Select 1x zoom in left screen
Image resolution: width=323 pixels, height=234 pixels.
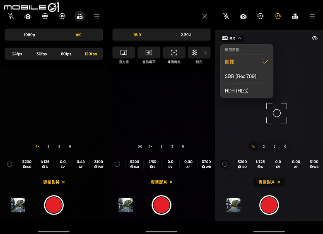pyautogui.click(x=38, y=146)
